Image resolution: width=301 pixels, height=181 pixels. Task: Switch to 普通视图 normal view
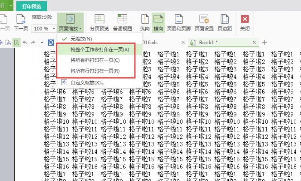click(123, 23)
